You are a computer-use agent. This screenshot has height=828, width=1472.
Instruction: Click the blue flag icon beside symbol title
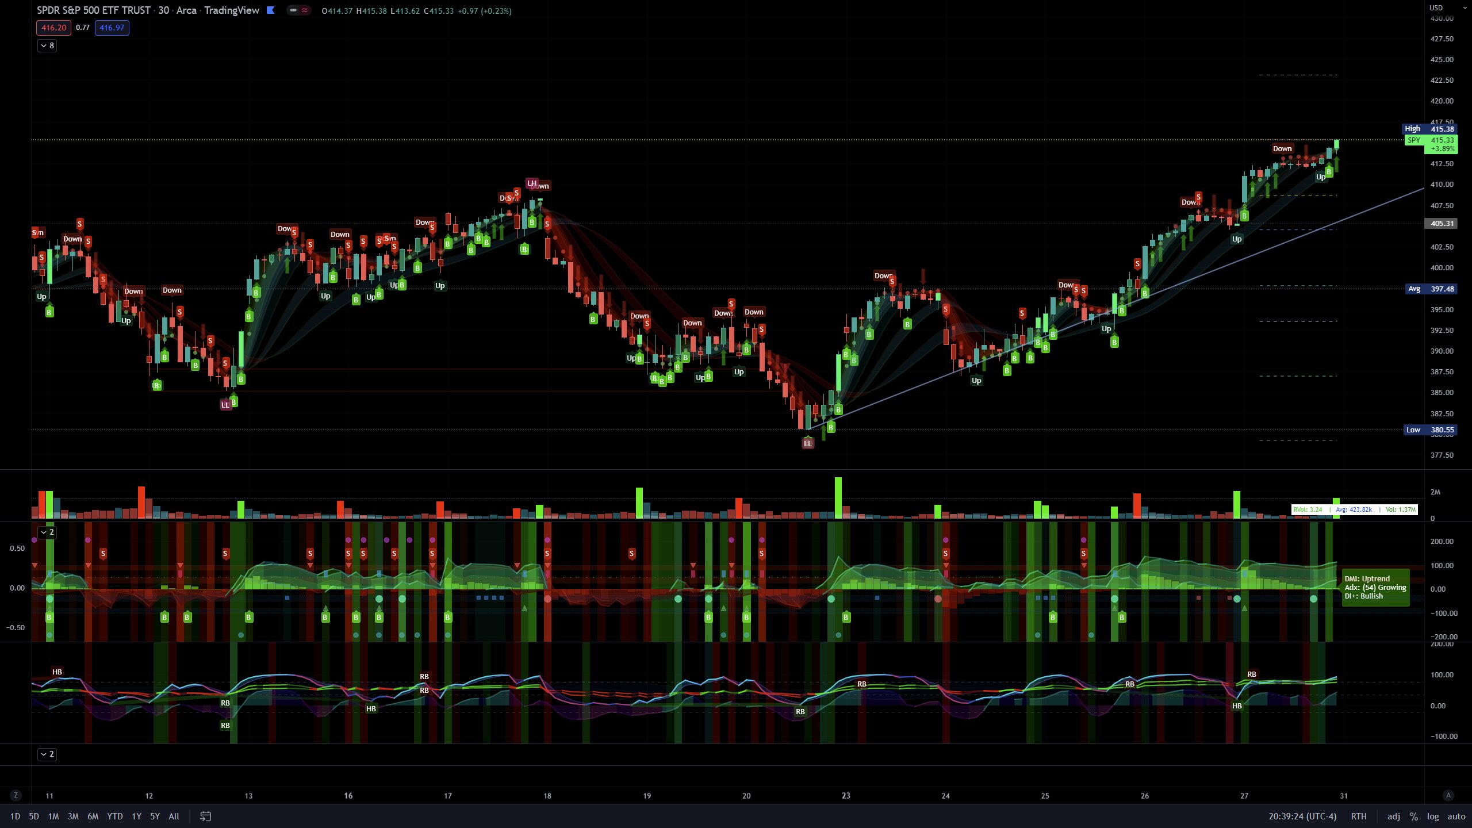click(x=270, y=10)
